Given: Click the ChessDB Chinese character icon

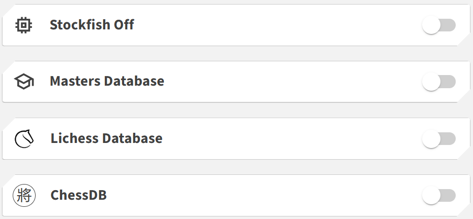Looking at the screenshot, I should (23, 195).
